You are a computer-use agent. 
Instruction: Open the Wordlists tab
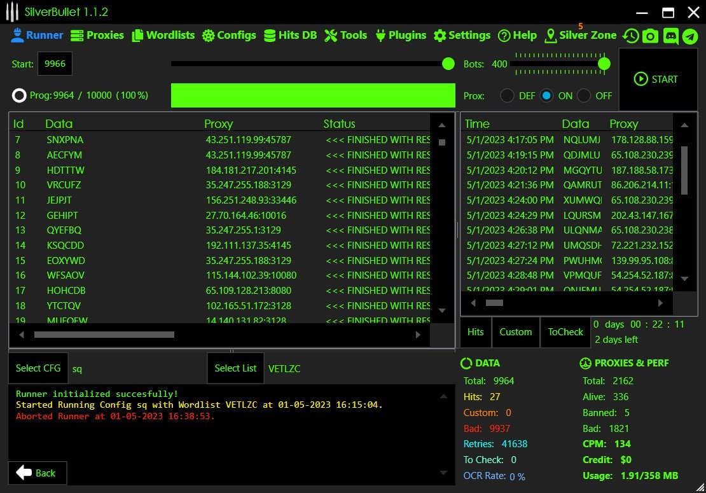click(x=163, y=36)
